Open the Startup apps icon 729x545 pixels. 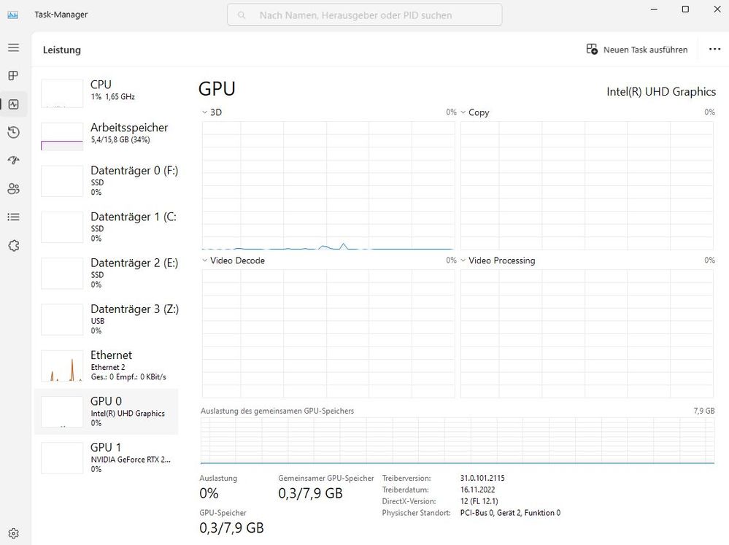pyautogui.click(x=13, y=161)
